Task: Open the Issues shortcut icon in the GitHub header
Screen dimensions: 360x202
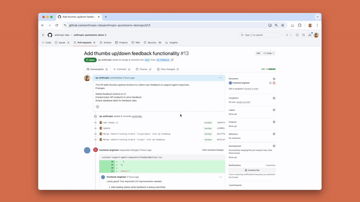Action: pyautogui.click(x=297, y=35)
